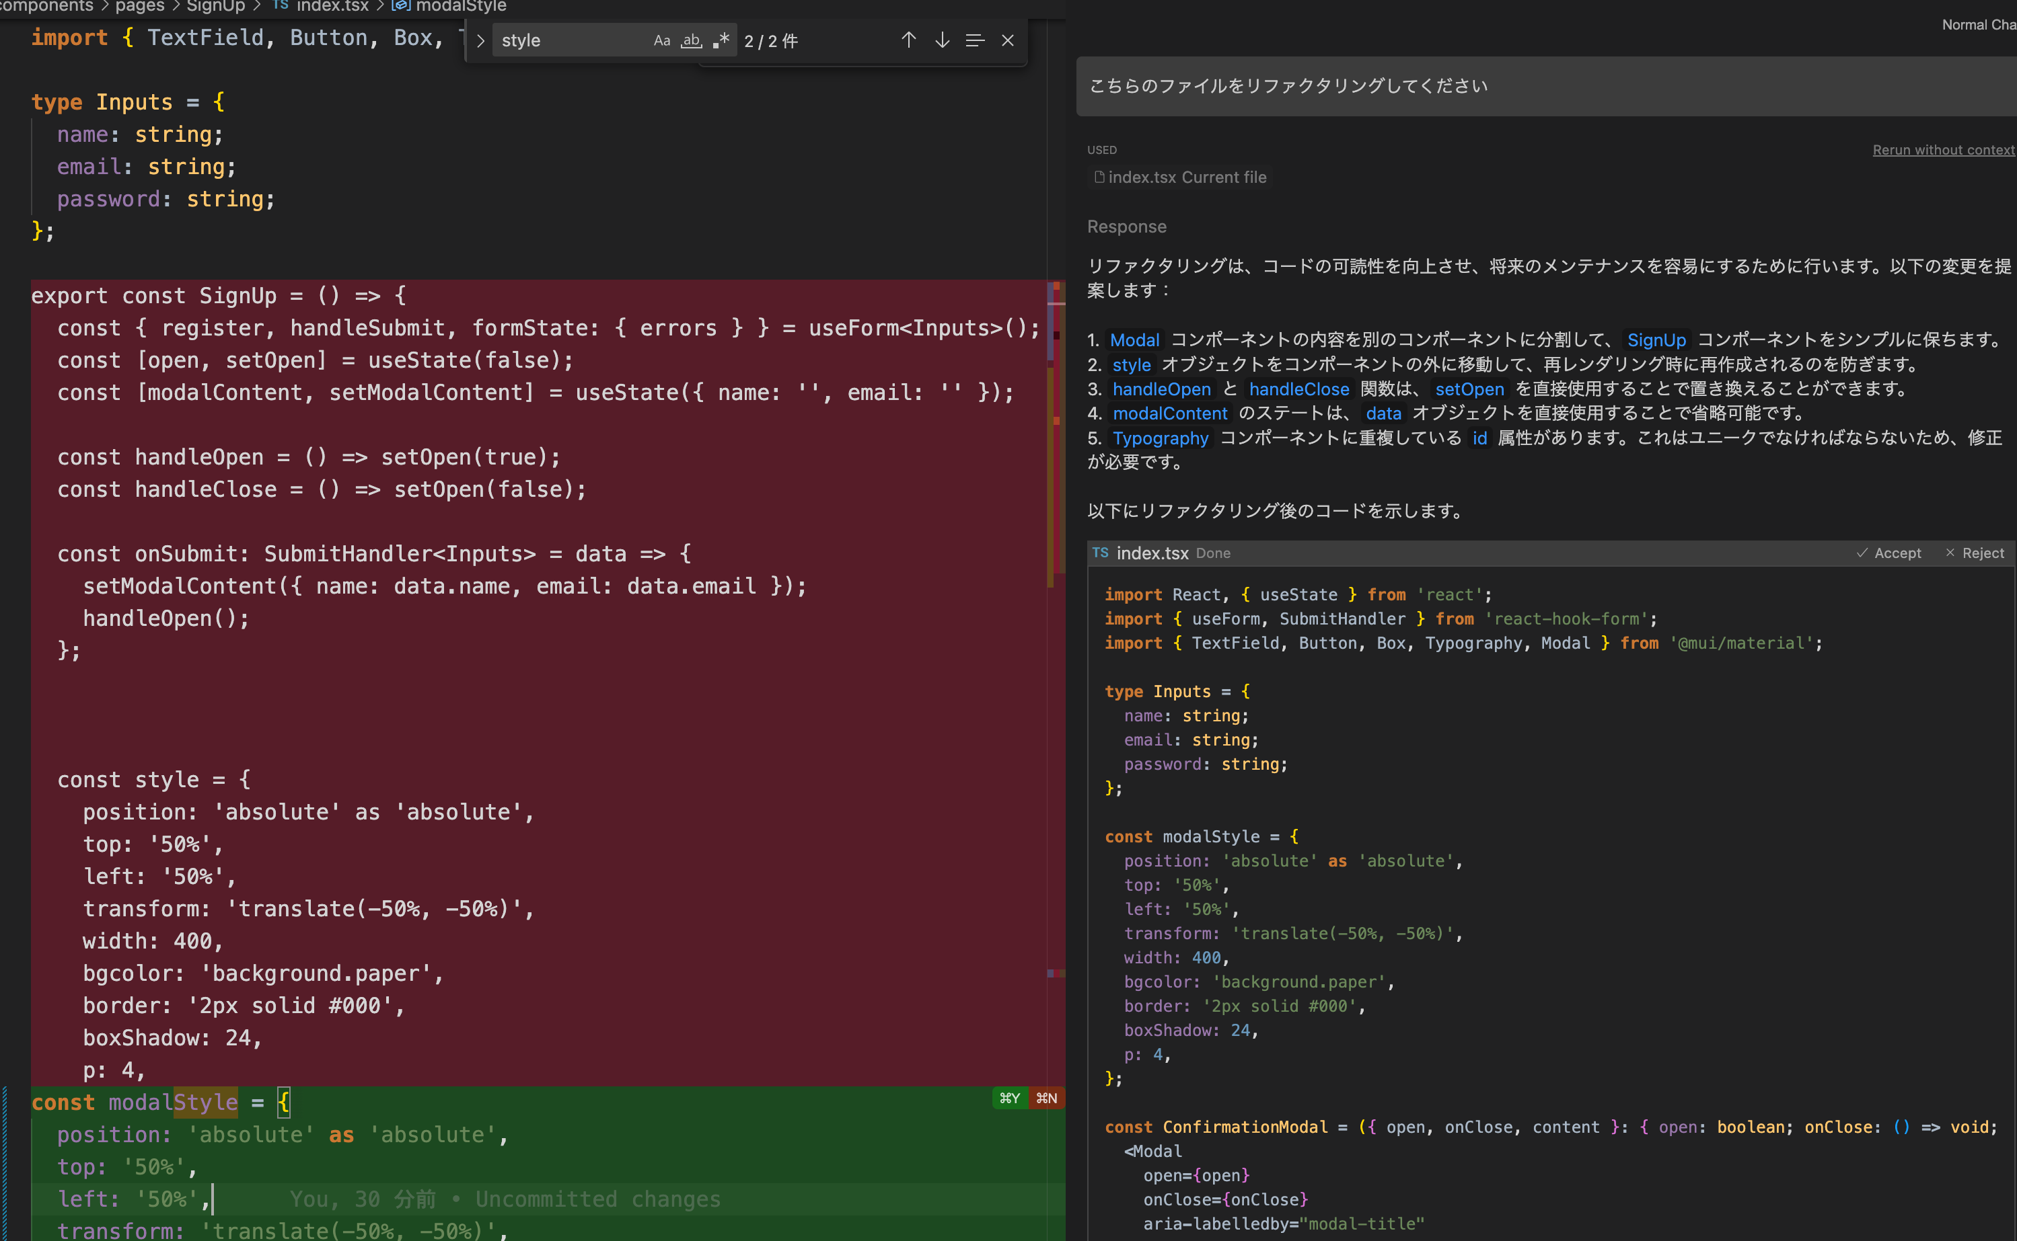Click the Find in Selection icon
Viewport: 2017px width, 1241px height.
click(x=975, y=40)
